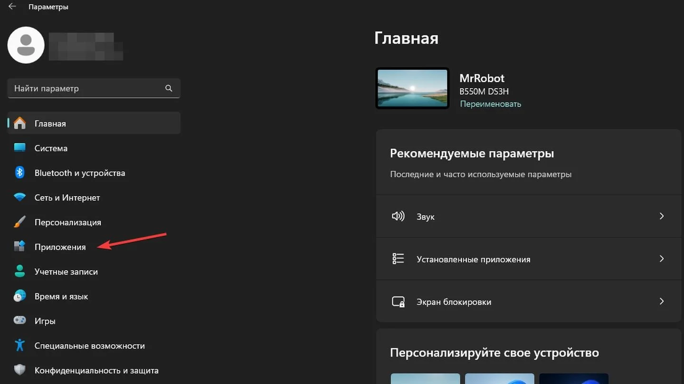
Task: Select Учетные записи in sidebar
Action: [x=94, y=271]
